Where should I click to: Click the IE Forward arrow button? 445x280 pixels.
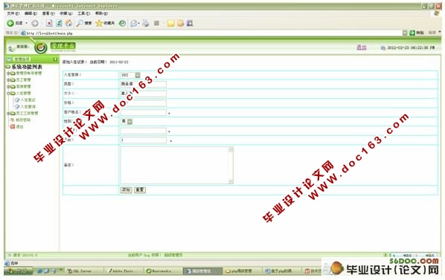pyautogui.click(x=35, y=23)
